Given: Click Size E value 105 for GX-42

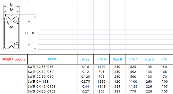Looking at the screenshot, I should (x=165, y=86).
